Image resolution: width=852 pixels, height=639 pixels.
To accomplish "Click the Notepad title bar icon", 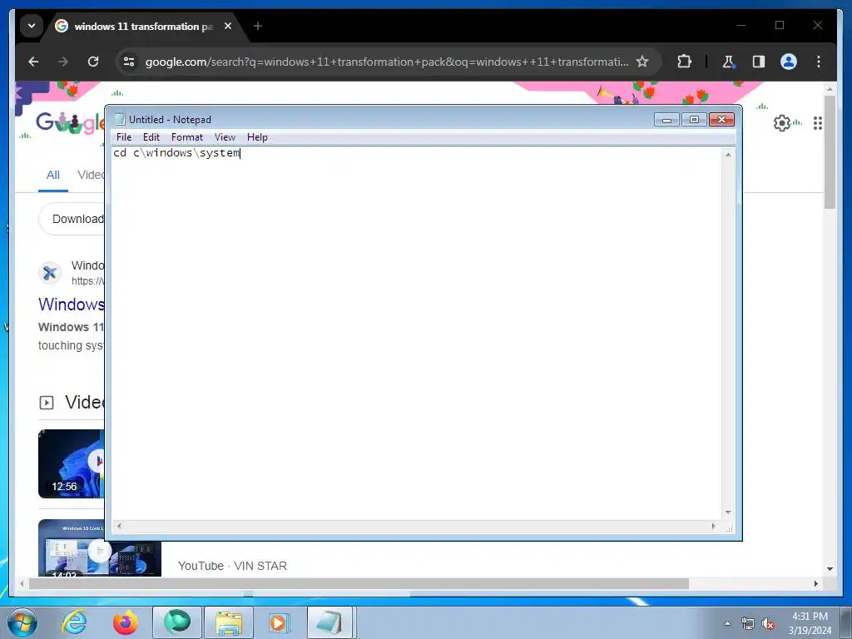I will (120, 120).
